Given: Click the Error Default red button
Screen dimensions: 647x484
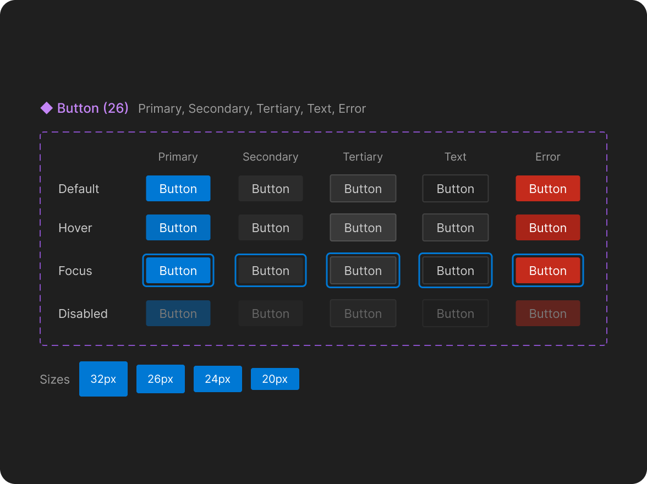Looking at the screenshot, I should [x=548, y=189].
